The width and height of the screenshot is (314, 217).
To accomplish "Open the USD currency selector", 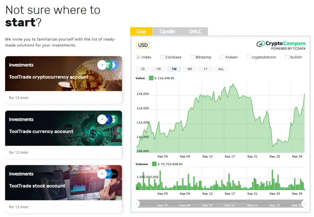I will pyautogui.click(x=143, y=45).
